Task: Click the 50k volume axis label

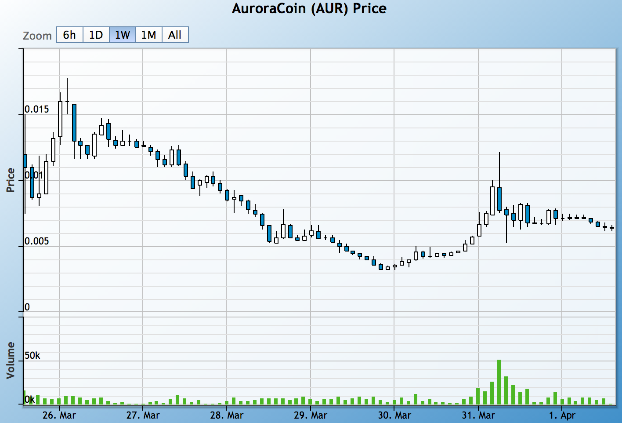Action: pos(33,355)
